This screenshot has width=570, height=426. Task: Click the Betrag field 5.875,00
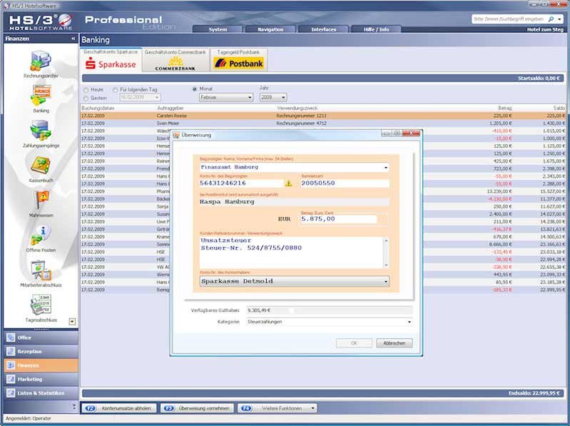coord(339,219)
